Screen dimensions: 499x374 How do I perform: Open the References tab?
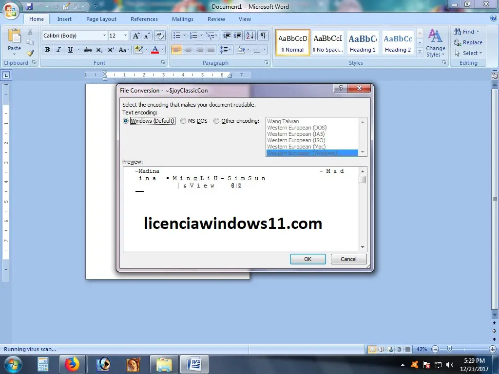tap(144, 19)
